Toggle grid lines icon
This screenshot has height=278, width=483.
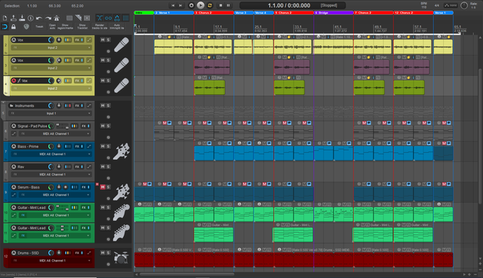pos(126,18)
